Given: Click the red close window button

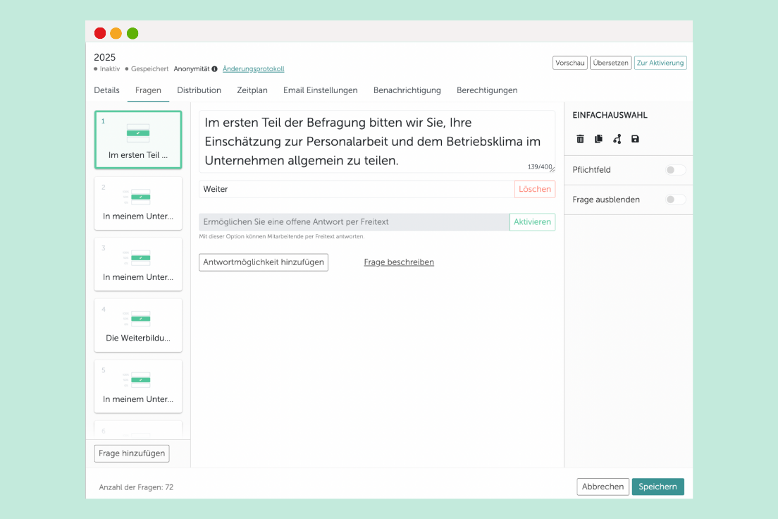Looking at the screenshot, I should point(100,33).
